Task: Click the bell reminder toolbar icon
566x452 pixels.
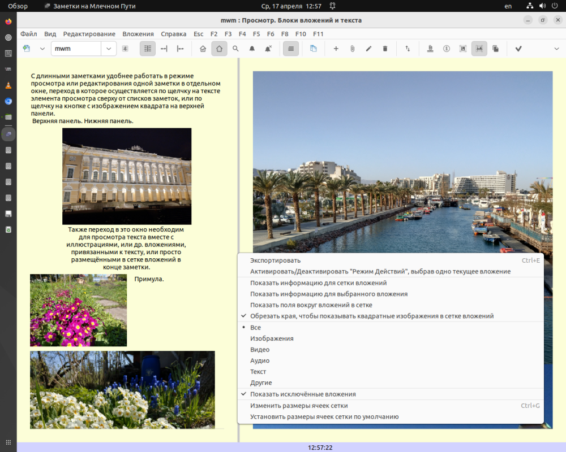Action: click(252, 49)
